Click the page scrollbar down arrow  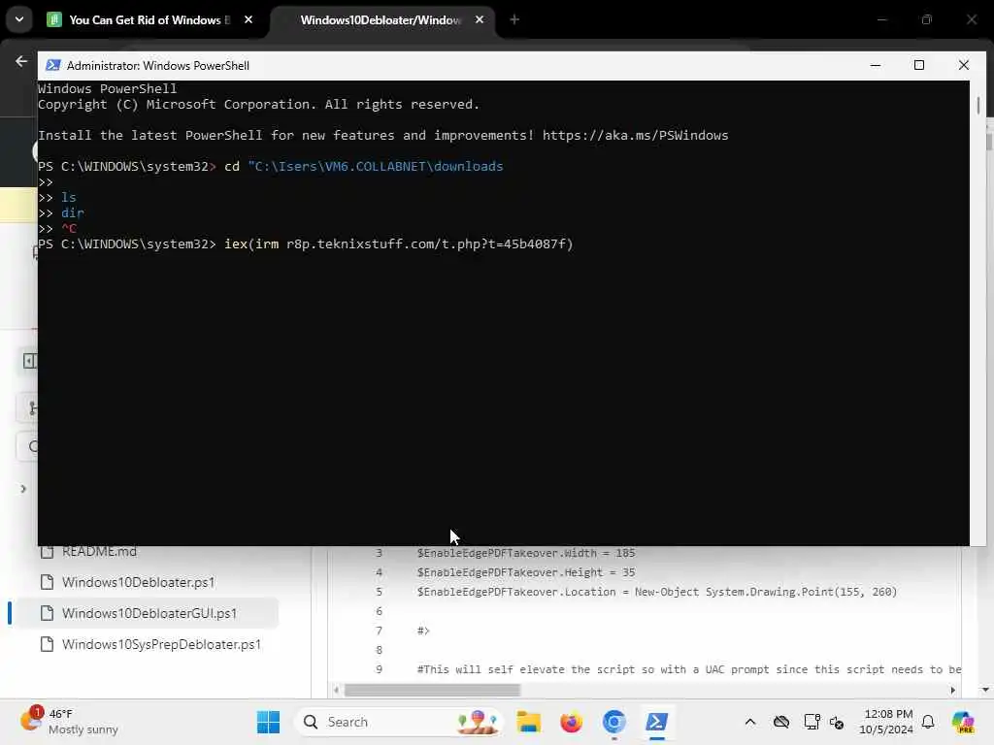click(985, 690)
